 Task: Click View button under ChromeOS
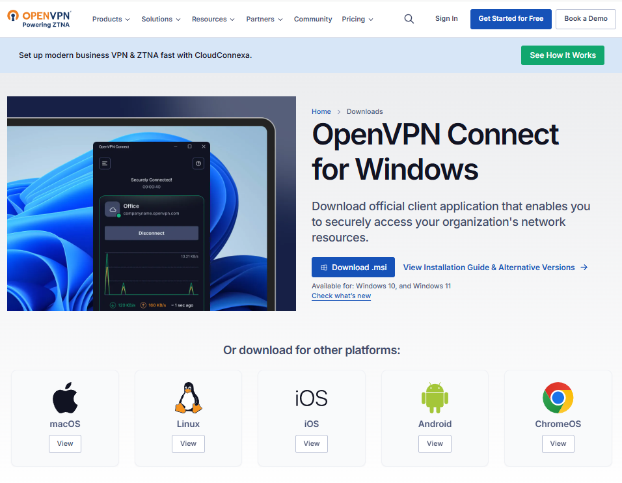point(558,444)
